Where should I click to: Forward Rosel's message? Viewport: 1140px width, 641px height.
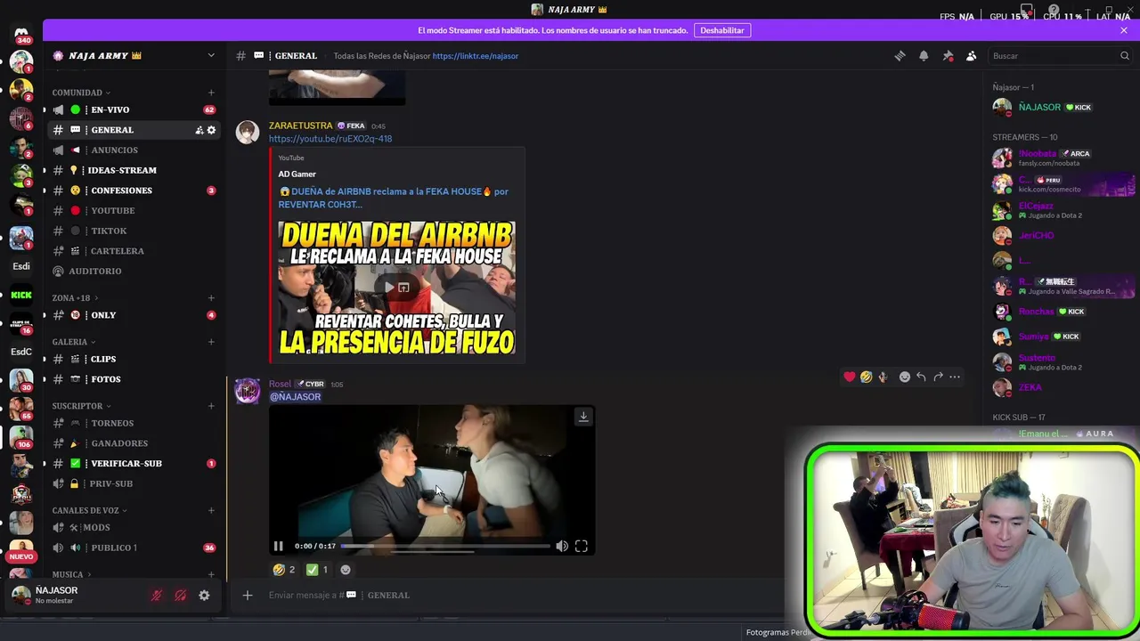[x=938, y=377]
